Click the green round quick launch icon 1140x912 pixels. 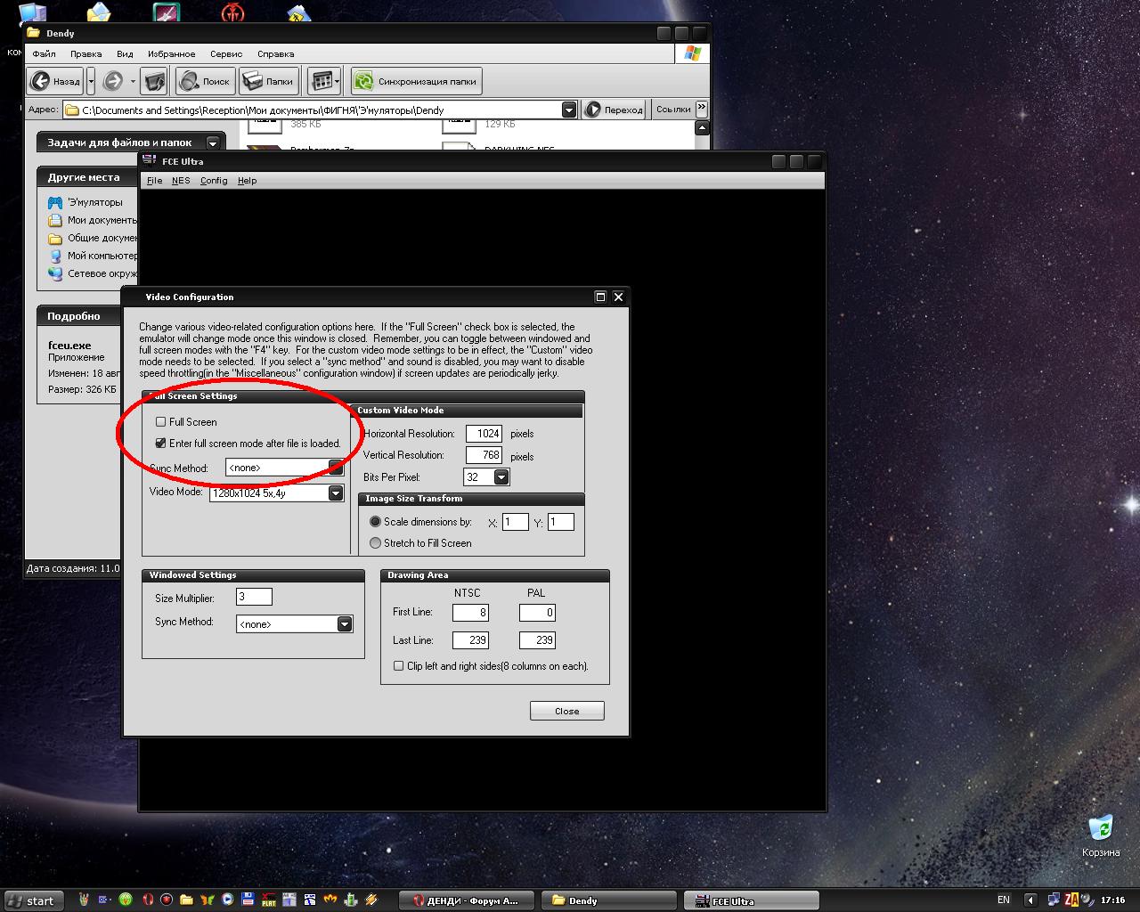coord(126,900)
